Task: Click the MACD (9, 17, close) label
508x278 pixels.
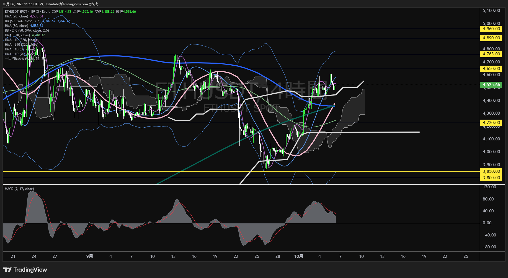Action: [x=19, y=189]
